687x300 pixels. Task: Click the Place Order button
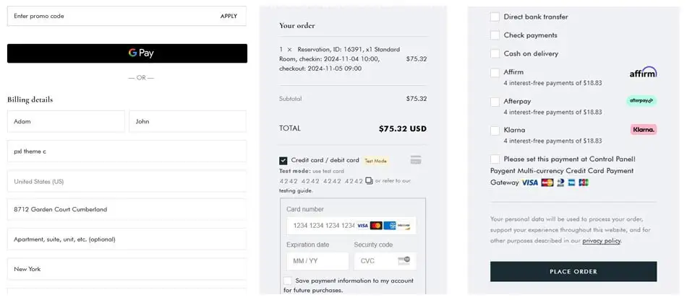click(x=573, y=271)
